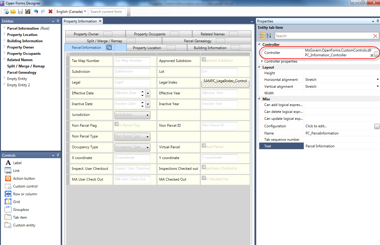Sort properties alphabetically (A-Z icon)
The image size is (380, 245).
point(269,36)
